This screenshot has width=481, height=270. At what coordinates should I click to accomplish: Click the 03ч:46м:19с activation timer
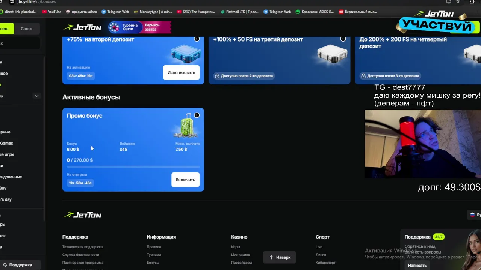(80, 76)
